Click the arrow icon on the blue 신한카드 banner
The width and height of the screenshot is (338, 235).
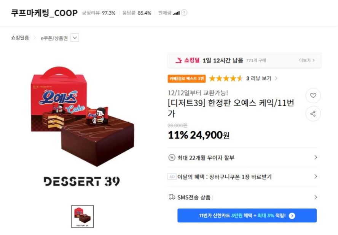(292, 216)
